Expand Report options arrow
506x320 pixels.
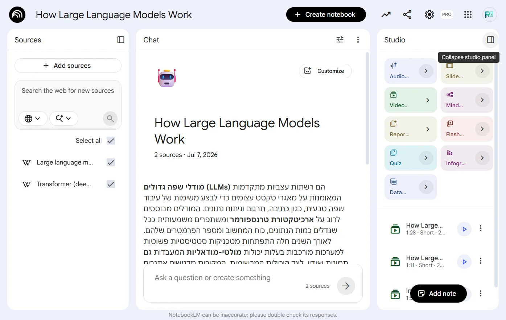(428, 129)
